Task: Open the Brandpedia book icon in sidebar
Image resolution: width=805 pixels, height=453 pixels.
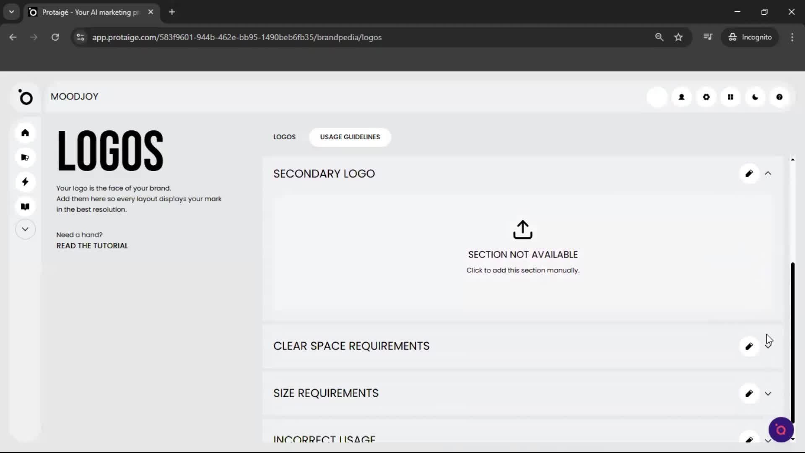Action: click(x=25, y=206)
